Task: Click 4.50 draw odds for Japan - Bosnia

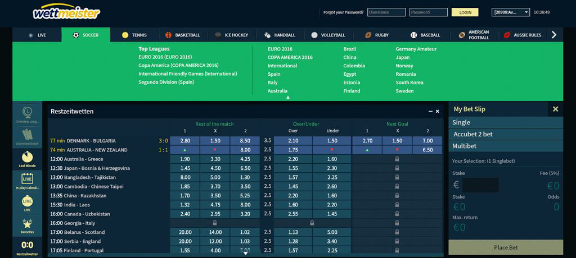Action: pyautogui.click(x=214, y=168)
